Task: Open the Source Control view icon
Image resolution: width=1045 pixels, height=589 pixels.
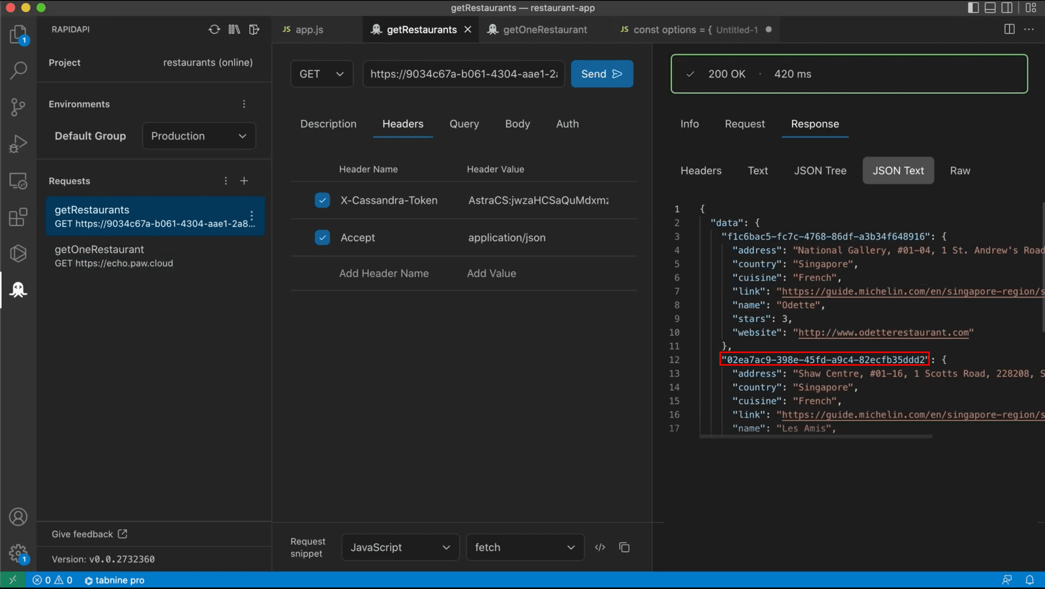Action: click(18, 107)
